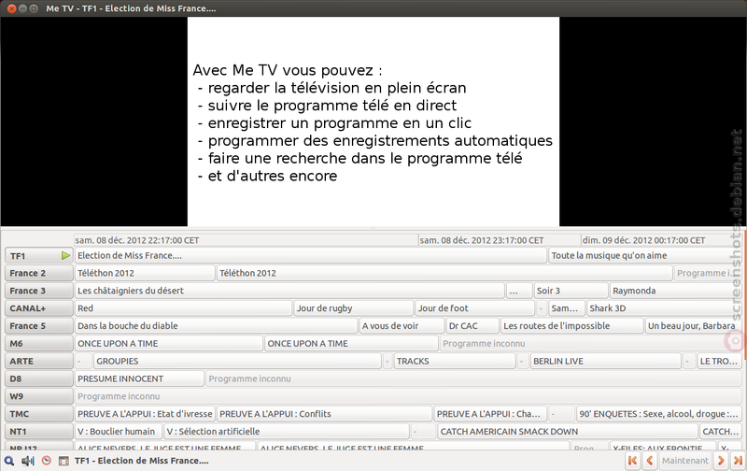Select 'Les châtaigniers du désert' programme
747x471 pixels.
289,291
